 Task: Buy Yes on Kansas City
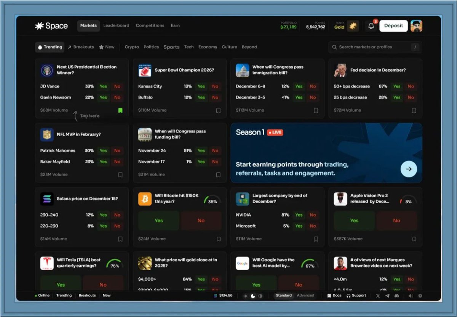[x=201, y=86]
